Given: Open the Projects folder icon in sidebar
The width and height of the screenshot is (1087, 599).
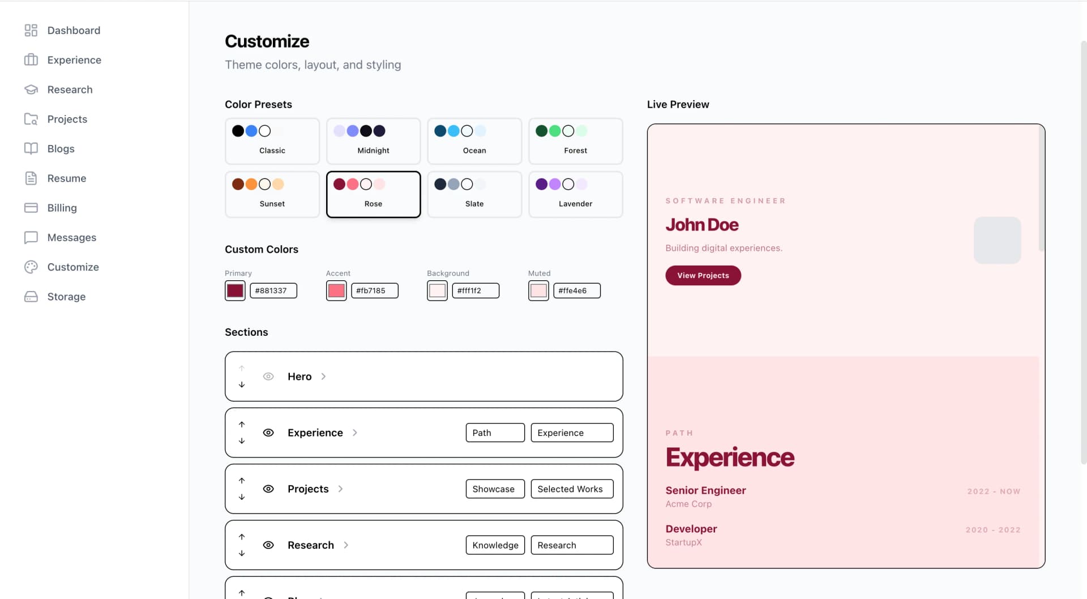Looking at the screenshot, I should (31, 119).
